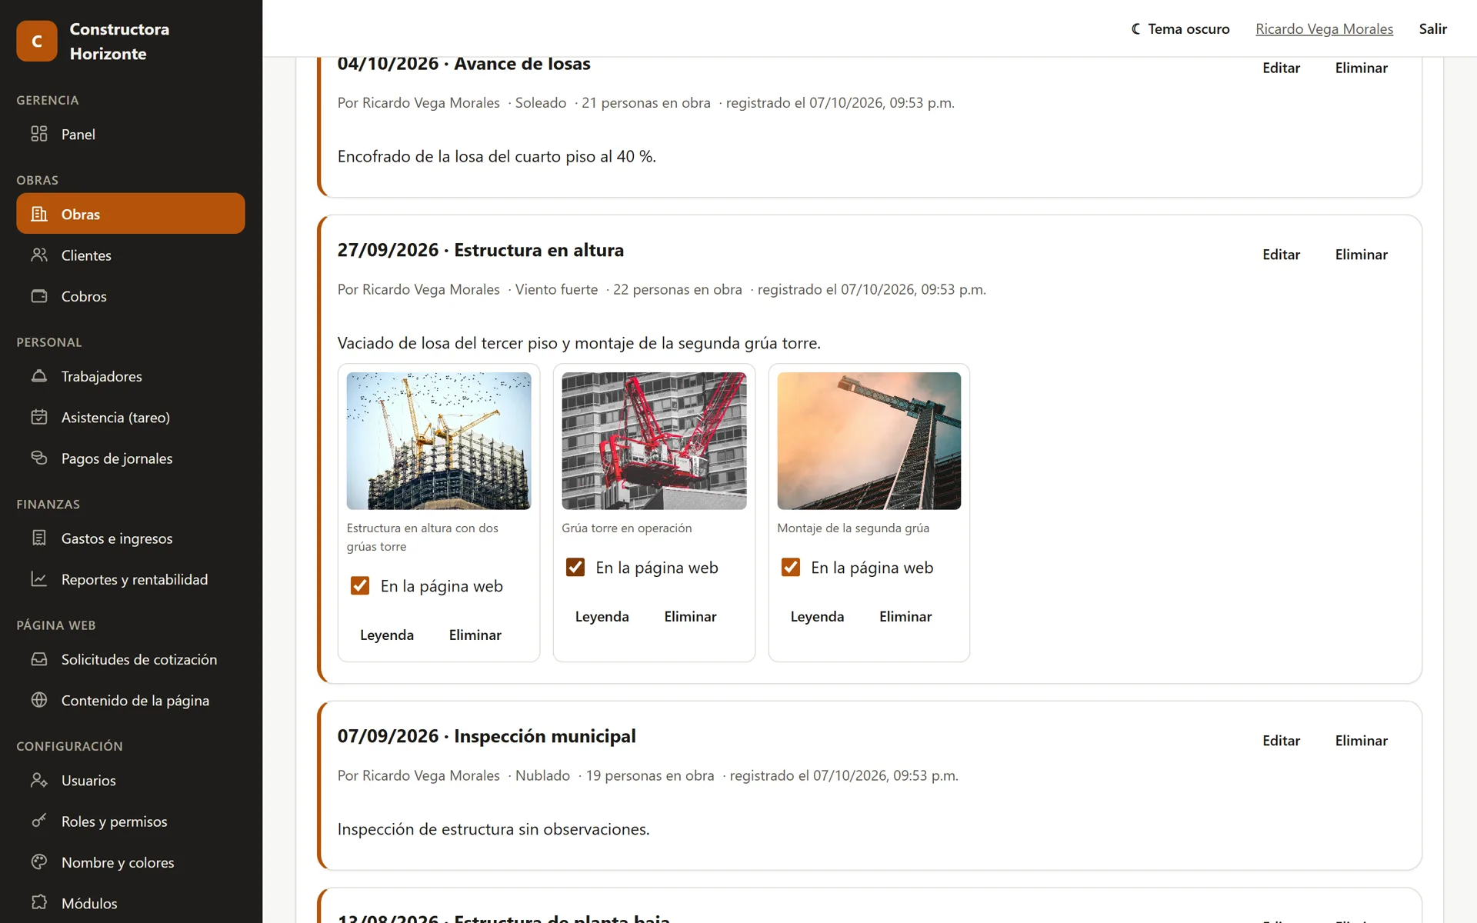Open Panel via its dashboard icon
The width and height of the screenshot is (1477, 923).
(x=39, y=134)
